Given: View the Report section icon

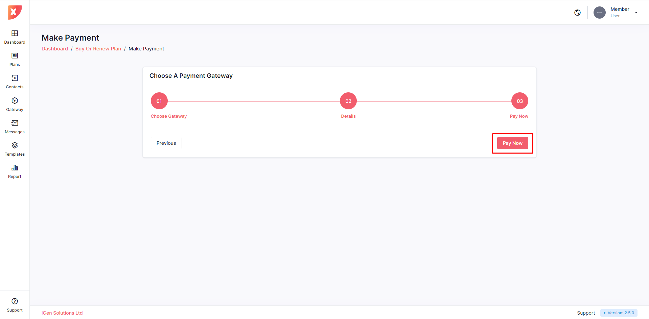Looking at the screenshot, I should (x=15, y=168).
